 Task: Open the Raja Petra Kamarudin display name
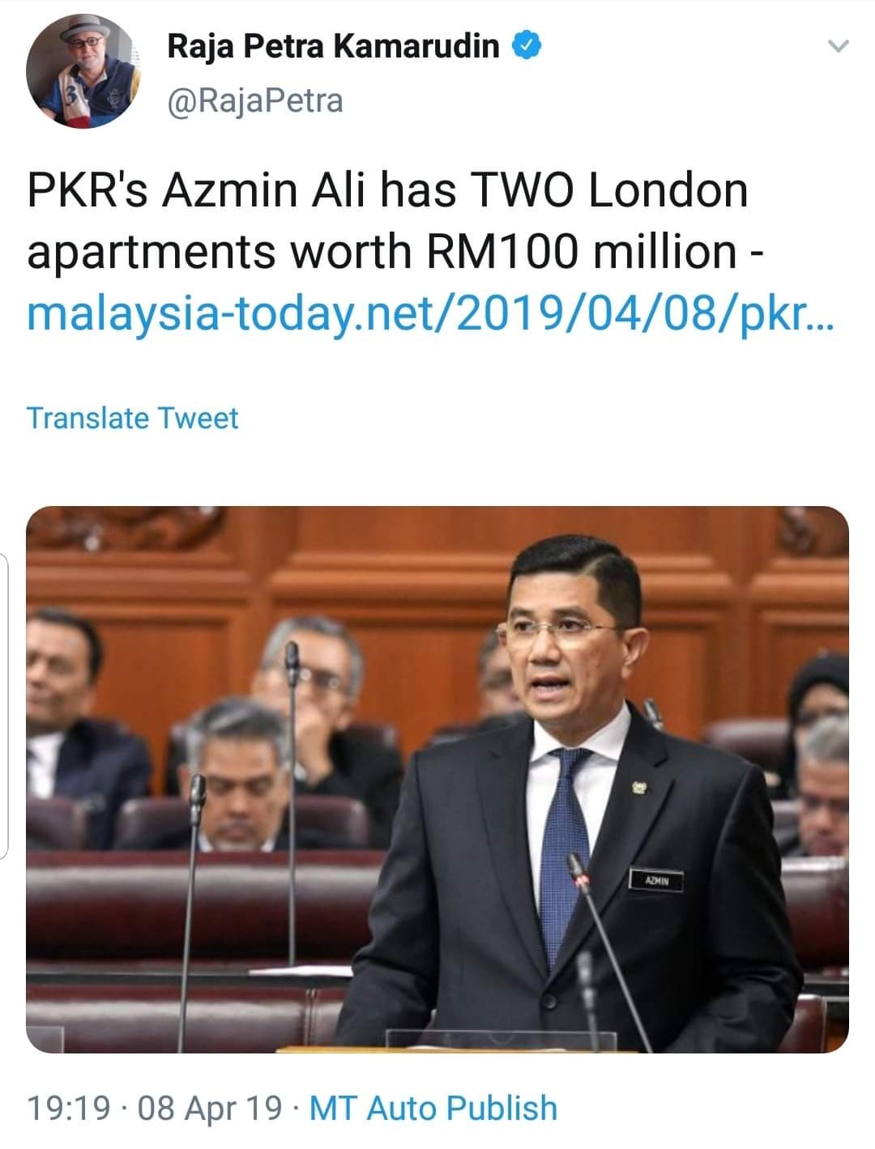pos(333,46)
